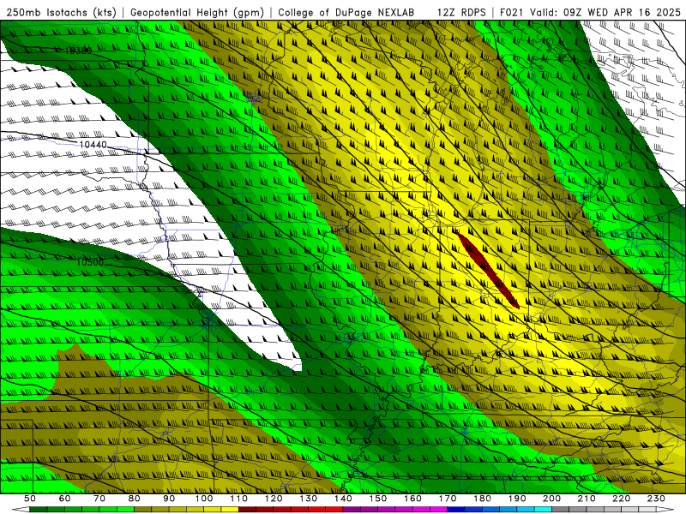This screenshot has height=514, width=686.
Task: Click the right arrow end of color bar
Action: (665, 509)
